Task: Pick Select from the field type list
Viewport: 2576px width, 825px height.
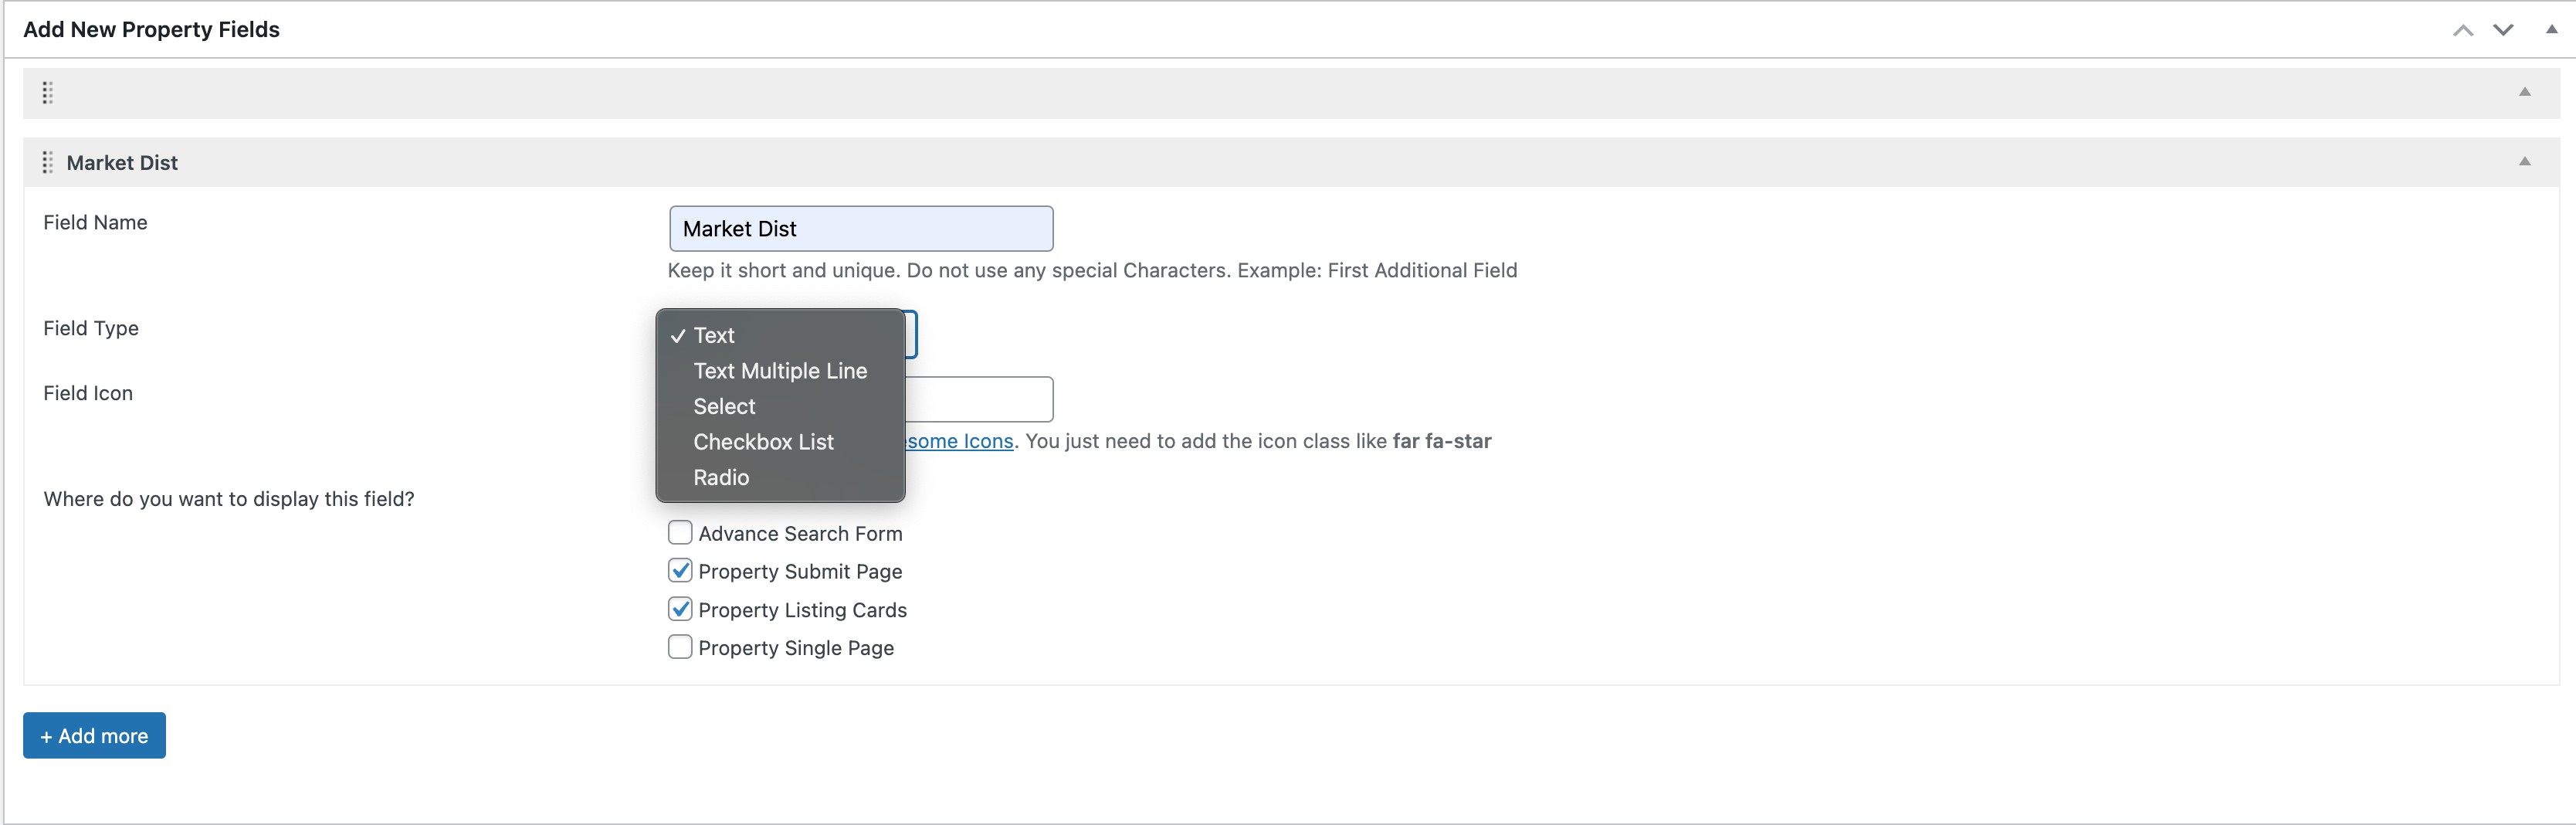Action: [x=724, y=407]
